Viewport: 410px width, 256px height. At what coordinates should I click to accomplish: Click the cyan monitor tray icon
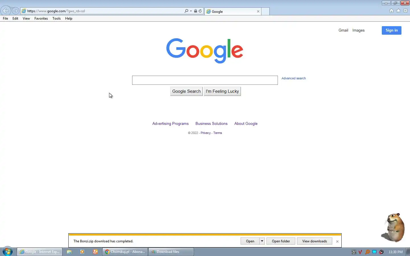click(374, 252)
